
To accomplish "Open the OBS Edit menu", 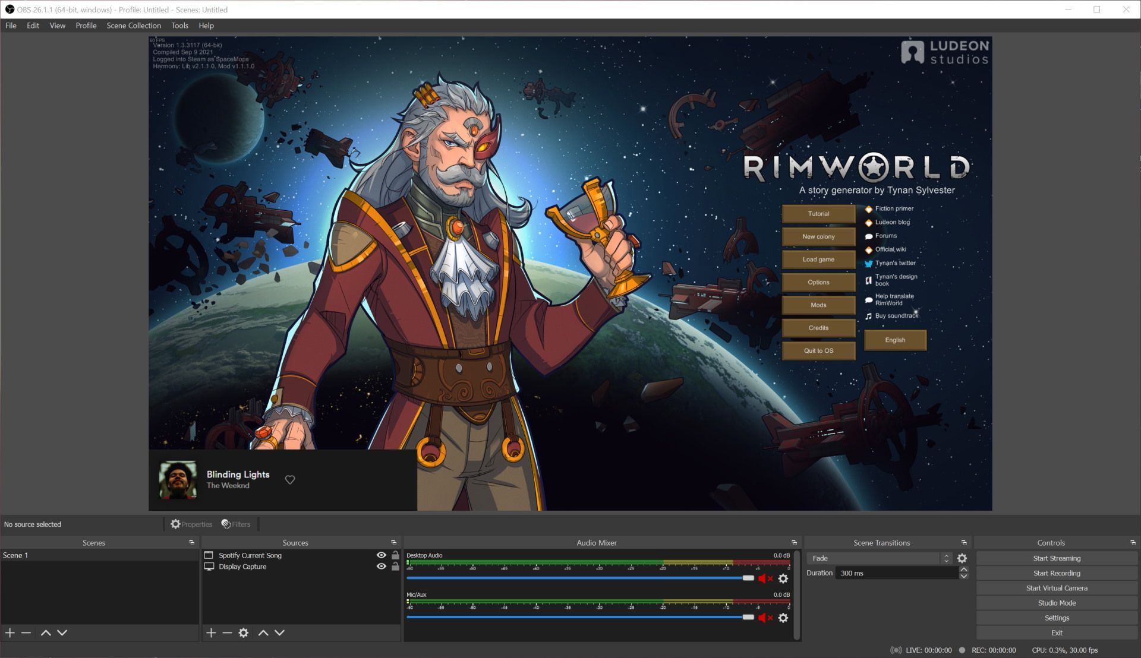I will [x=32, y=25].
